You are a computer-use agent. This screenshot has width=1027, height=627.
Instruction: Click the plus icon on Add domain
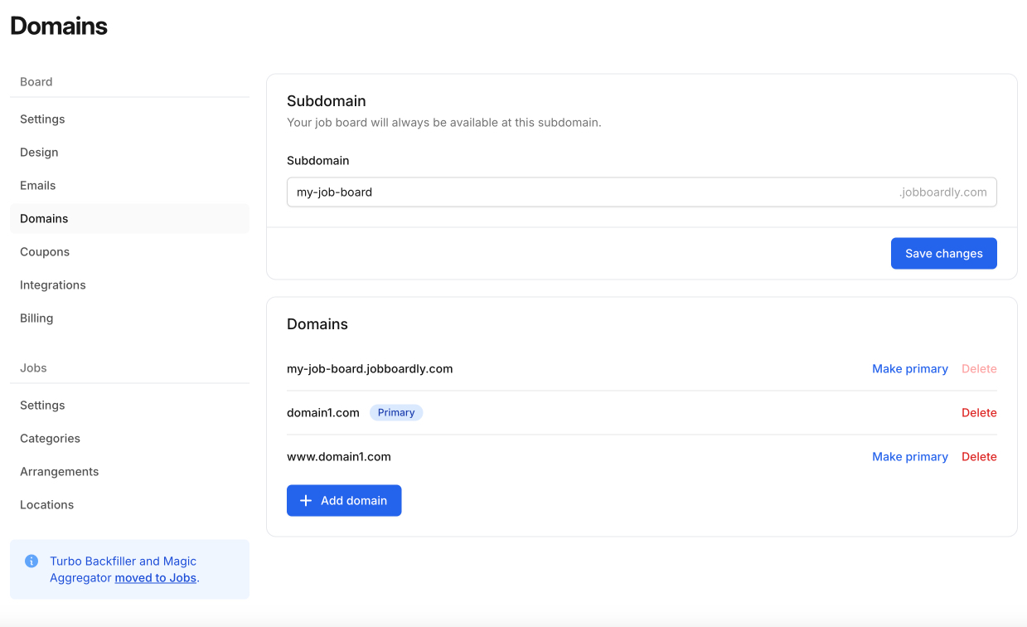coord(306,500)
